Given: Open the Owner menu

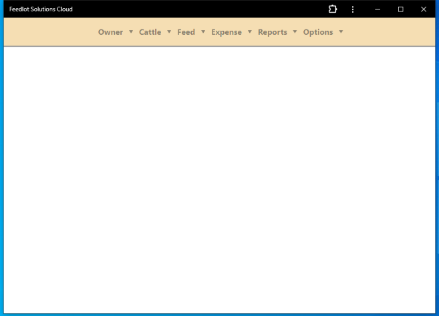Looking at the screenshot, I should [110, 32].
